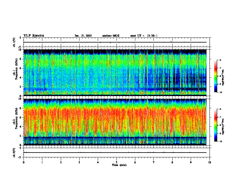Click the "VLF Spectra" plot title
This screenshot has width=236, height=182.
tap(34, 36)
